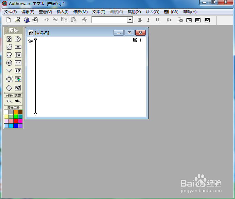Click the Find toolbar icon
Screen dimensions: 235x199
(x=84, y=20)
